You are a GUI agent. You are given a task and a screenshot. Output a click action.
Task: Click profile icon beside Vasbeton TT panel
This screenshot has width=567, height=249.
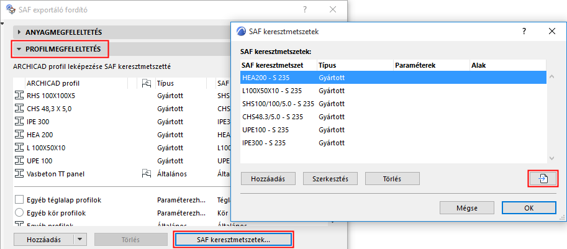(x=19, y=174)
